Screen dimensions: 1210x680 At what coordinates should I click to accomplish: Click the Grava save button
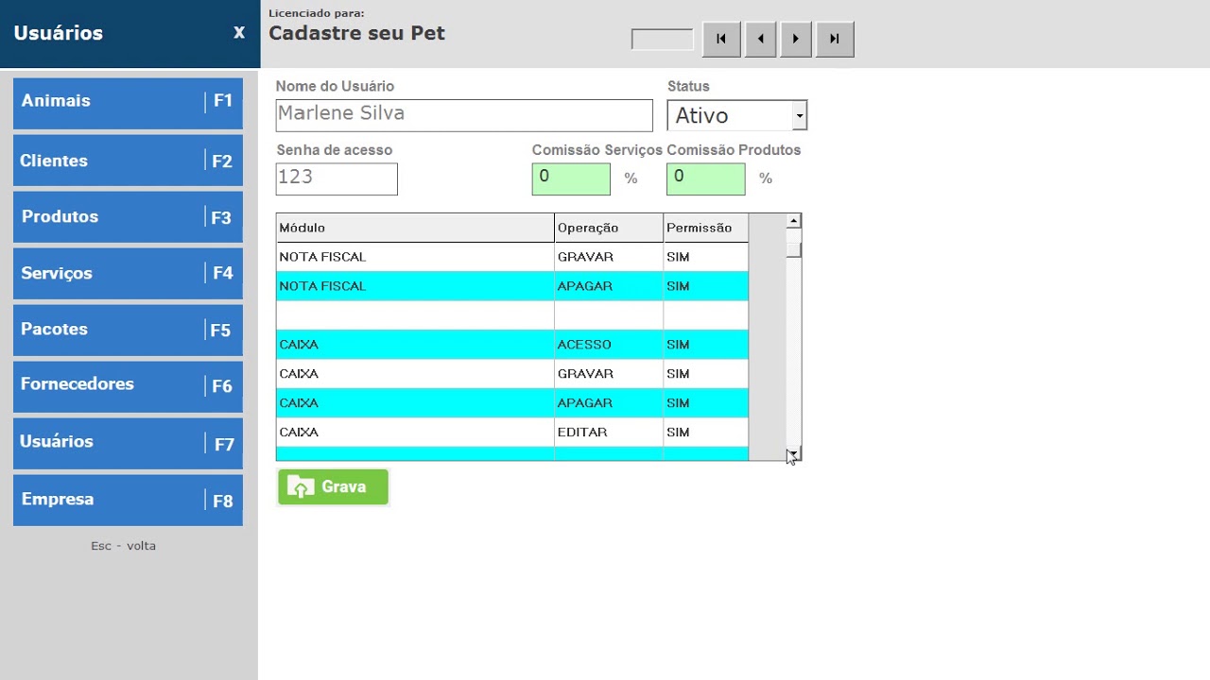tap(333, 487)
